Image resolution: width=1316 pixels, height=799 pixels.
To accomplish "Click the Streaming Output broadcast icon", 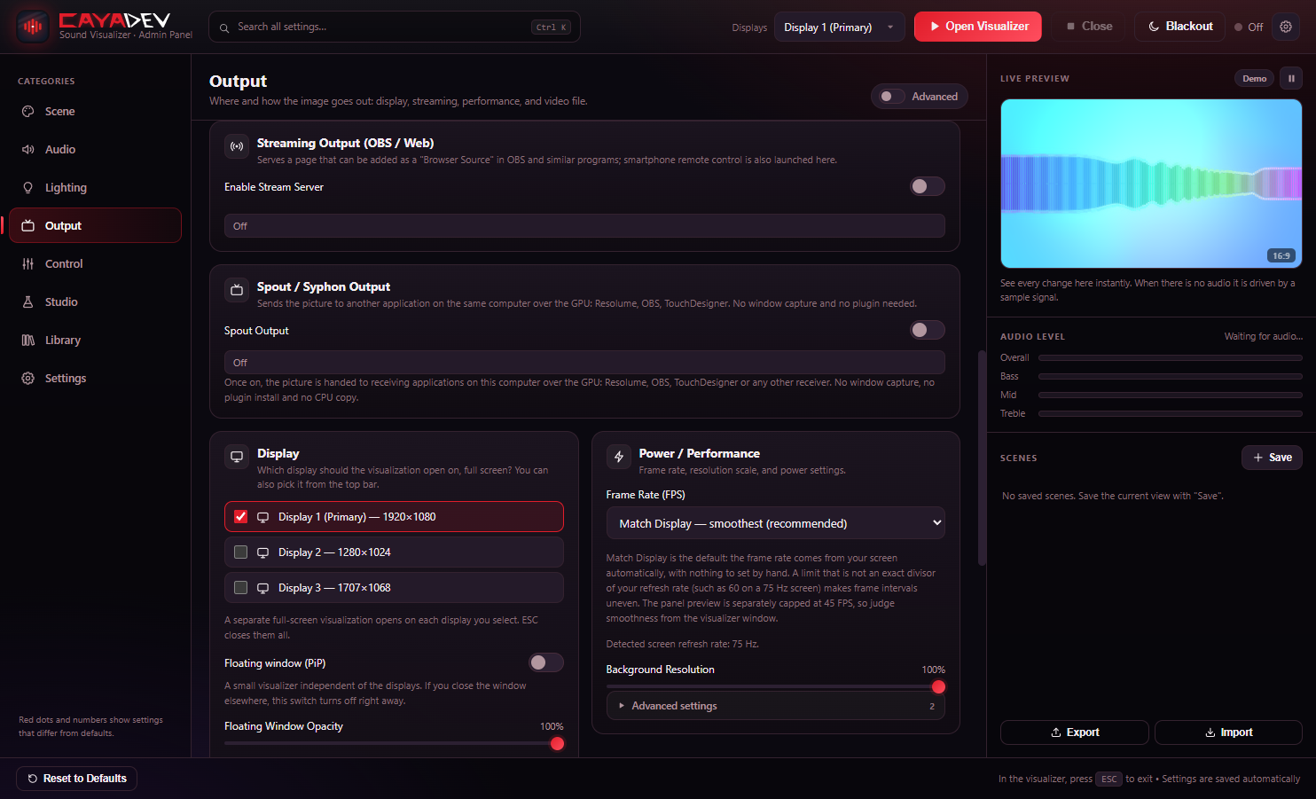I will point(237,146).
